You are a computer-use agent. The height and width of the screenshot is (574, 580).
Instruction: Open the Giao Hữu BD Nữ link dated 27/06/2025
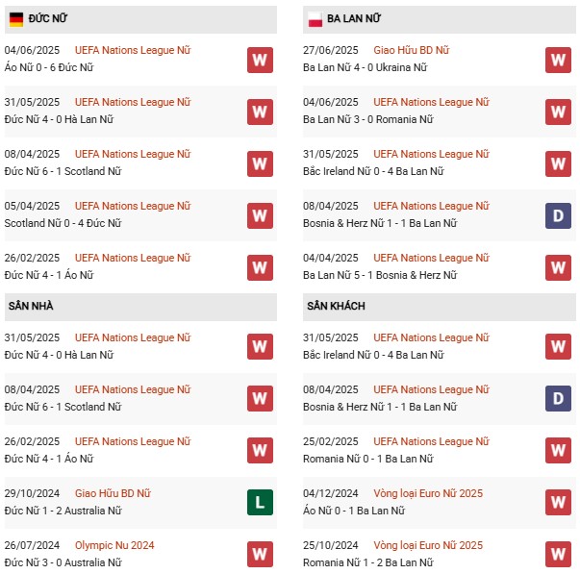(x=411, y=50)
